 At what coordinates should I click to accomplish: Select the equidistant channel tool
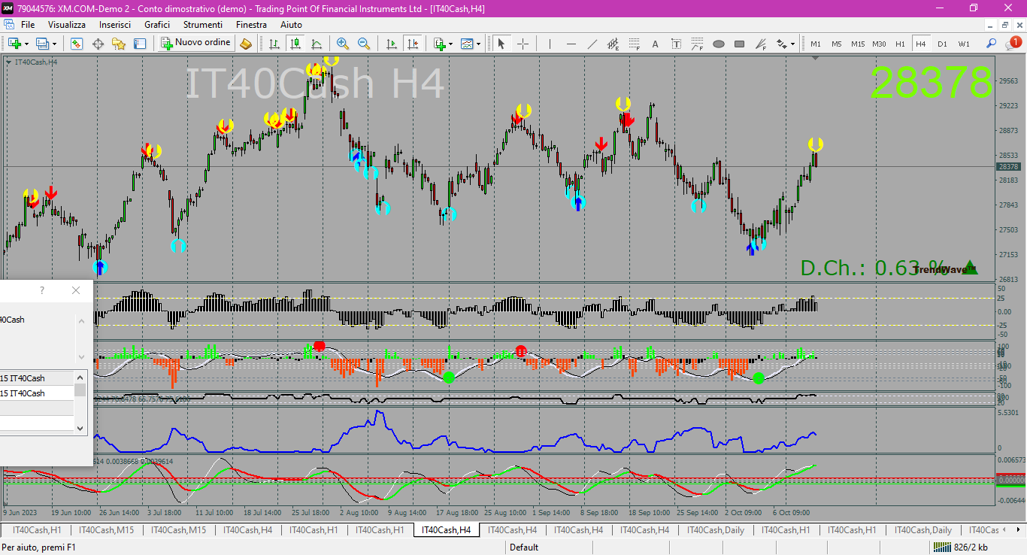(x=613, y=44)
